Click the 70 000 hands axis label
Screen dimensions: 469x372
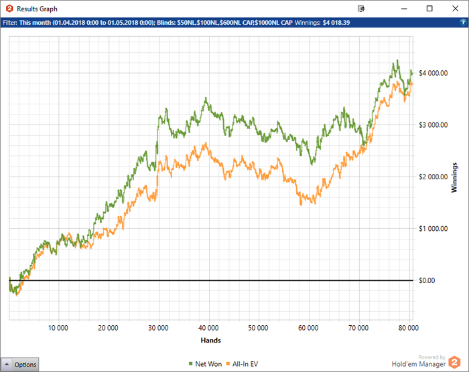click(358, 328)
